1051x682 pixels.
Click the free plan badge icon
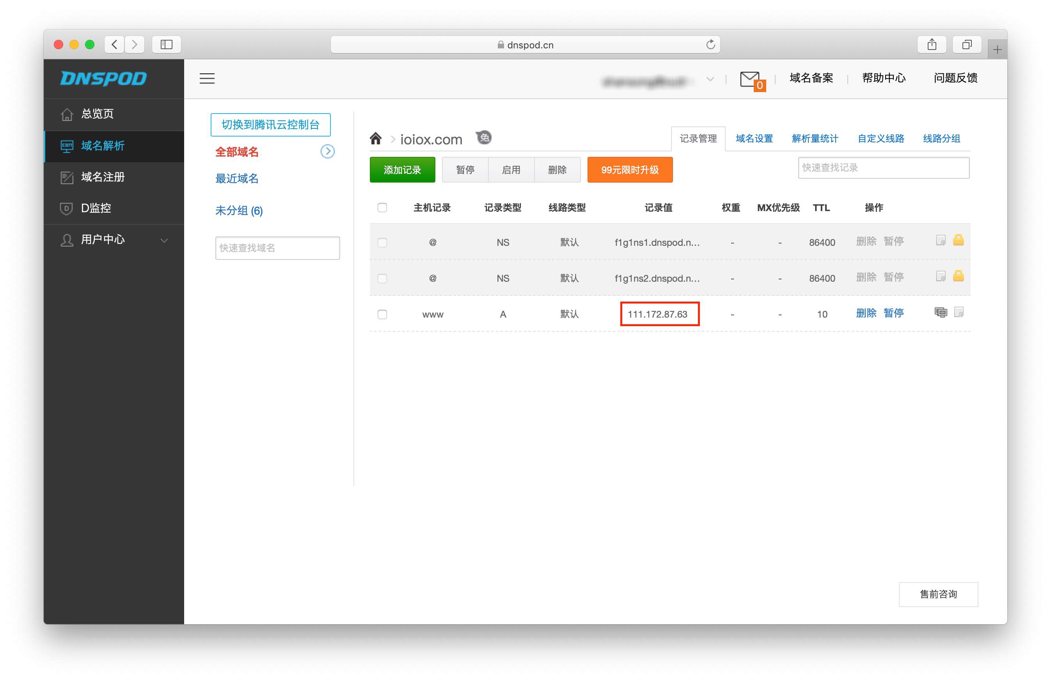(x=484, y=138)
